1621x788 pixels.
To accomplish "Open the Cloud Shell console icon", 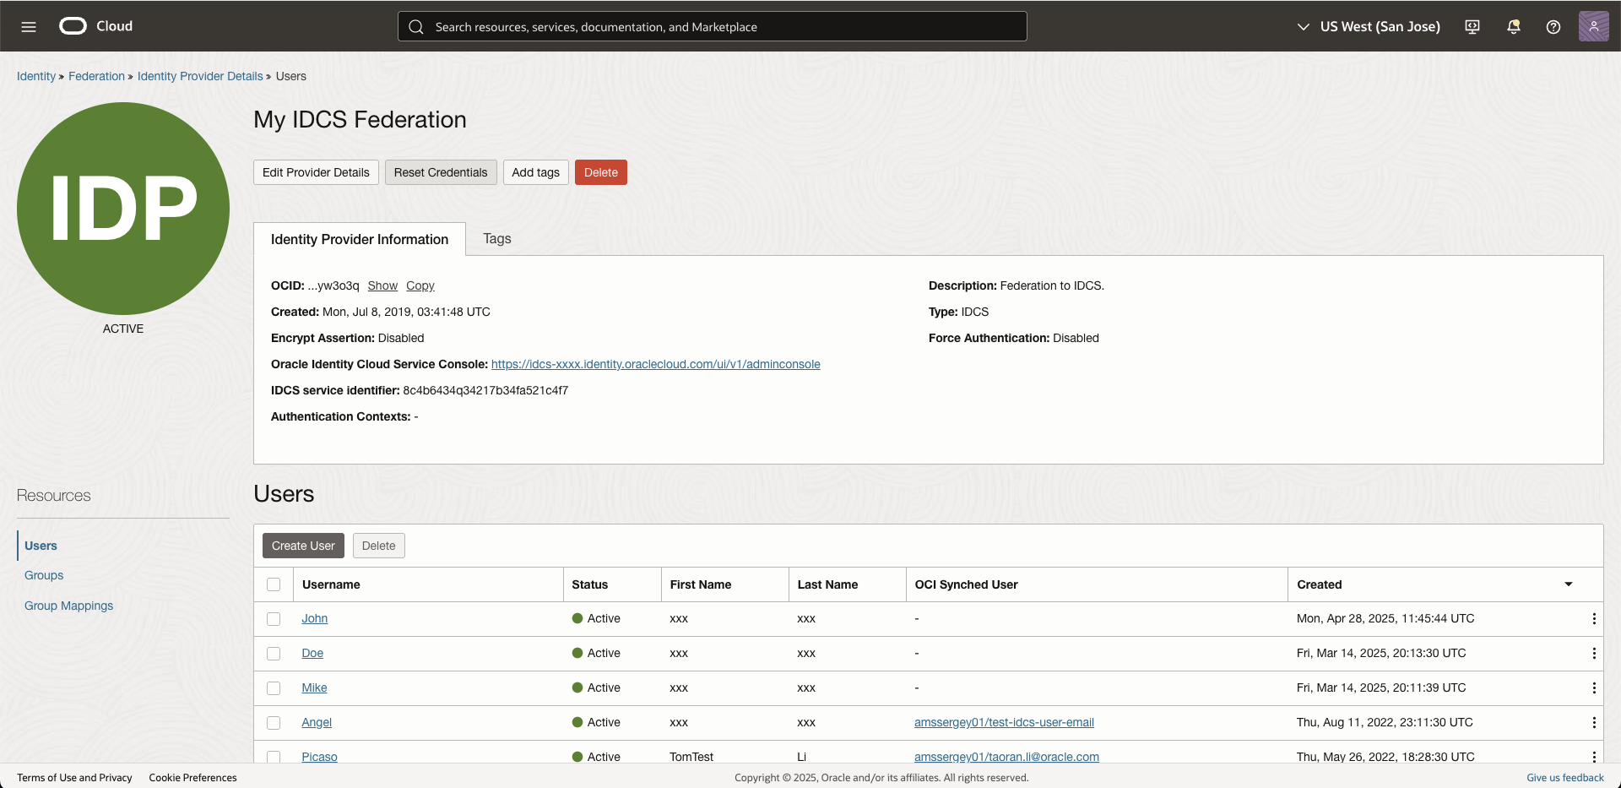I will pos(1472,26).
